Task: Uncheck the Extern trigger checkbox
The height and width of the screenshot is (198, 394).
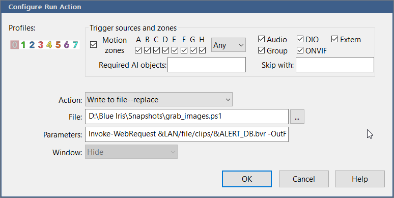Action: tap(335, 39)
